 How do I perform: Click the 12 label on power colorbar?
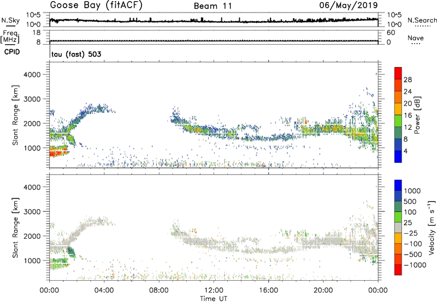(408, 128)
